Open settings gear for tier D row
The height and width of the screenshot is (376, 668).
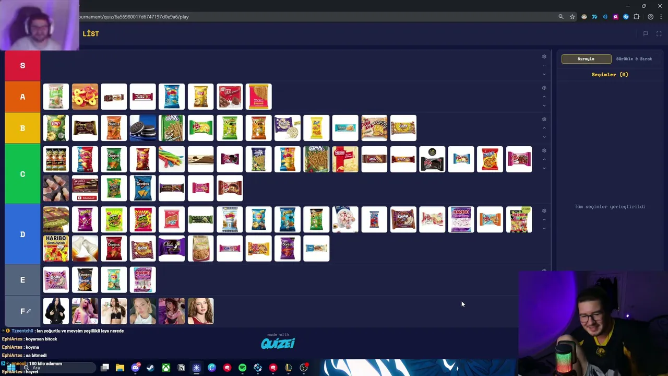pyautogui.click(x=544, y=210)
